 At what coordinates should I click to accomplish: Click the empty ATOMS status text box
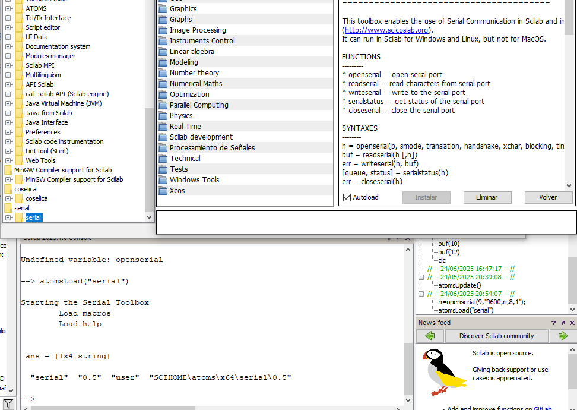click(x=366, y=222)
